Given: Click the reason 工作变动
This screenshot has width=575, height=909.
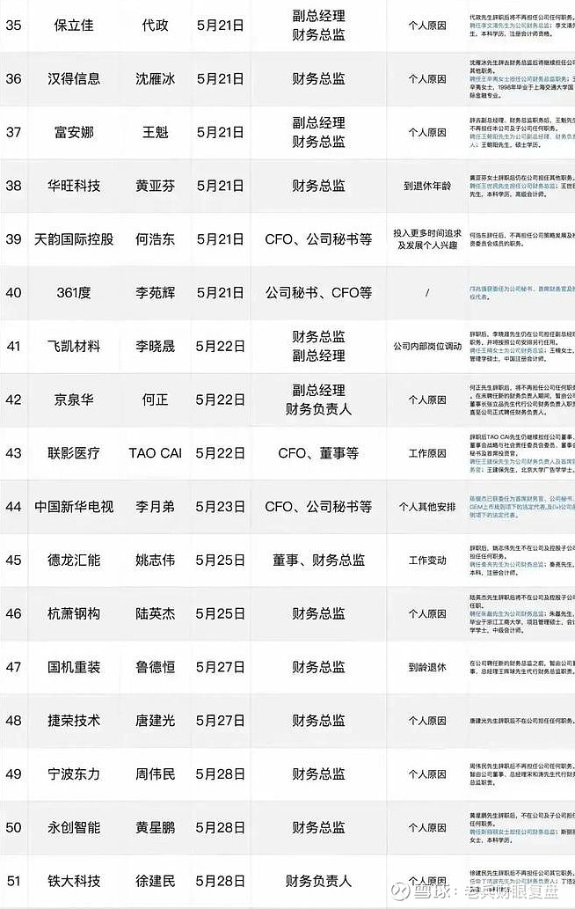Looking at the screenshot, I should click(427, 560).
